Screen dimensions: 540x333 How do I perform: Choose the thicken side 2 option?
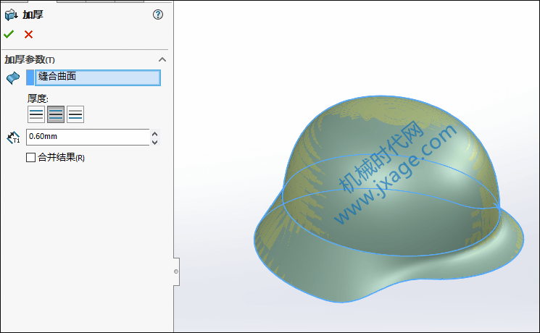[x=75, y=114]
